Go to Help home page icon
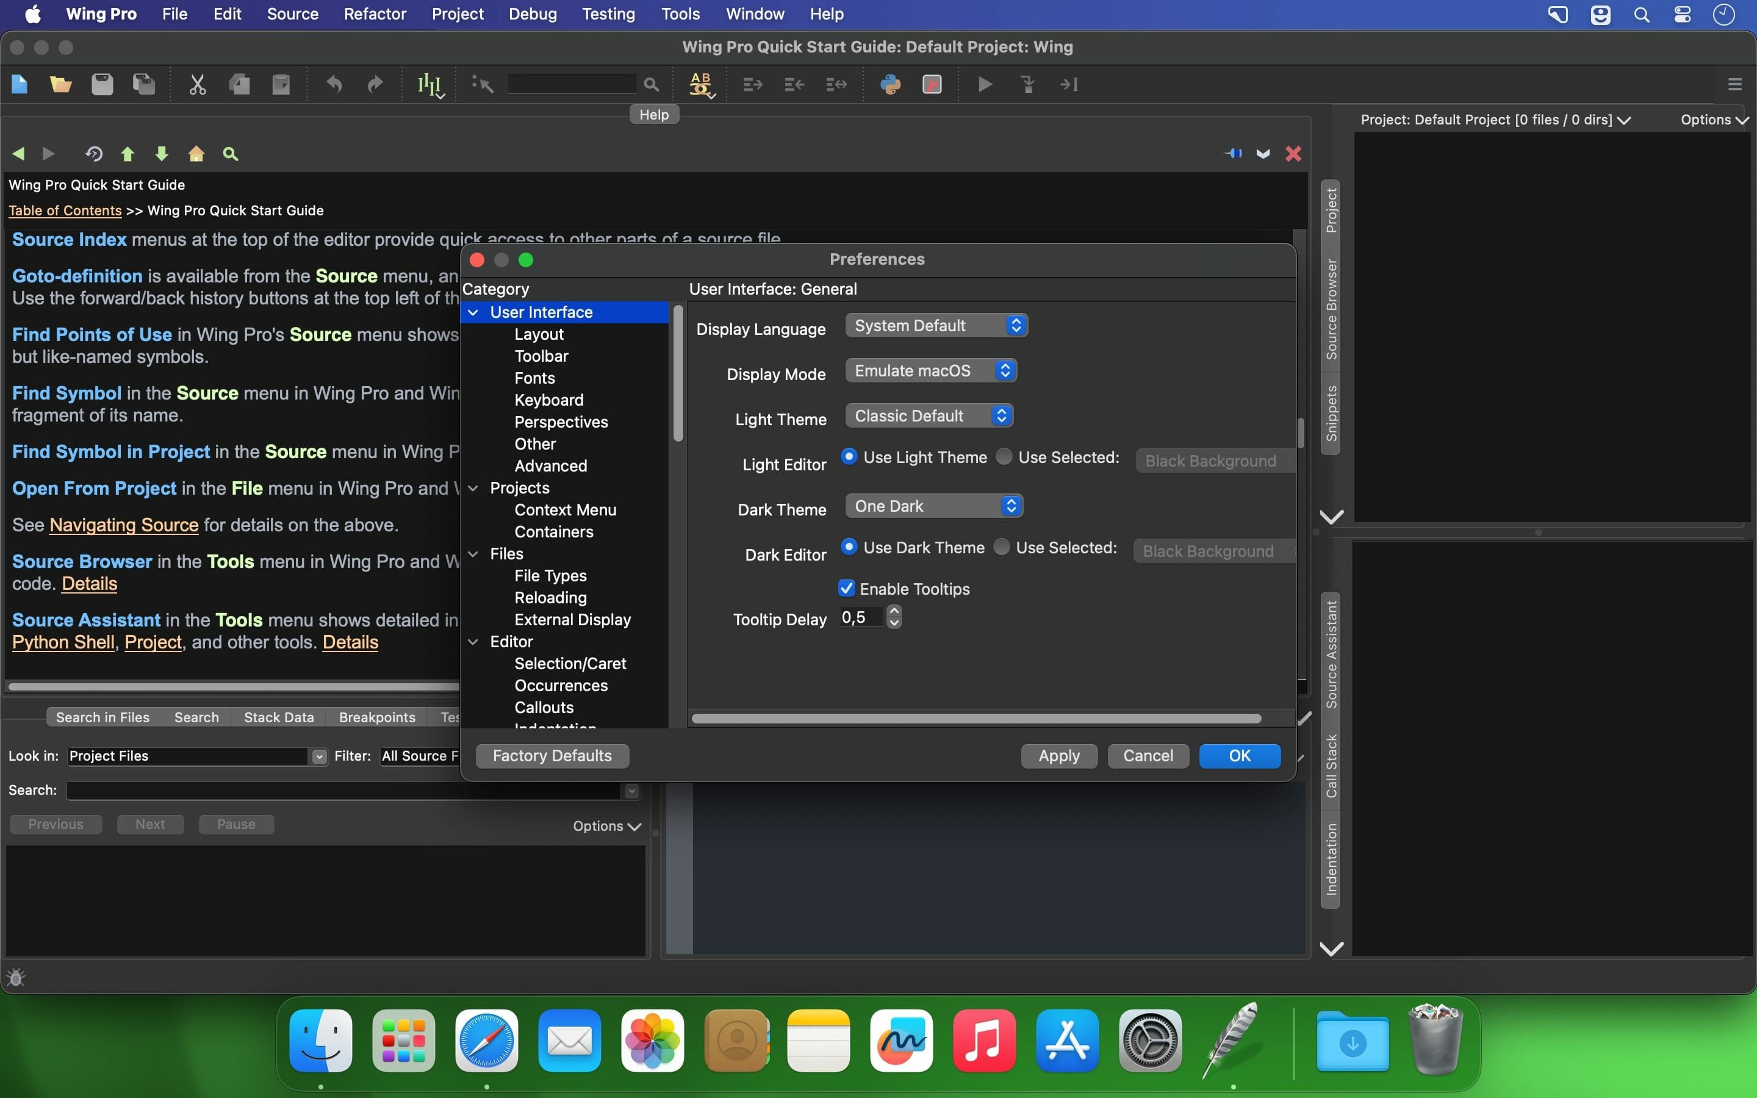 pyautogui.click(x=196, y=154)
